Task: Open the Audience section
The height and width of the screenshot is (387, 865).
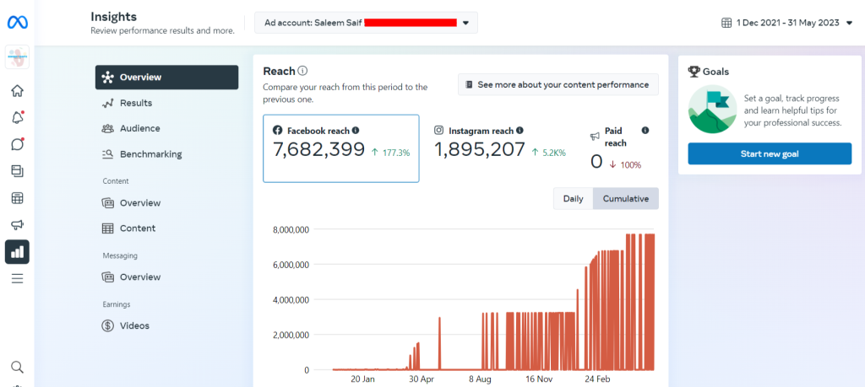Action: click(x=139, y=128)
